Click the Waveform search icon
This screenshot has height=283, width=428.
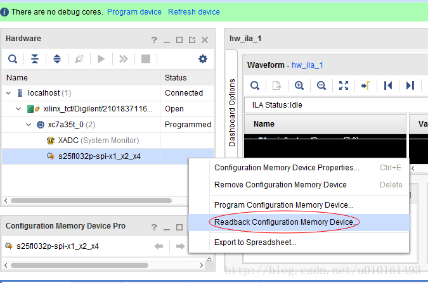255,85
